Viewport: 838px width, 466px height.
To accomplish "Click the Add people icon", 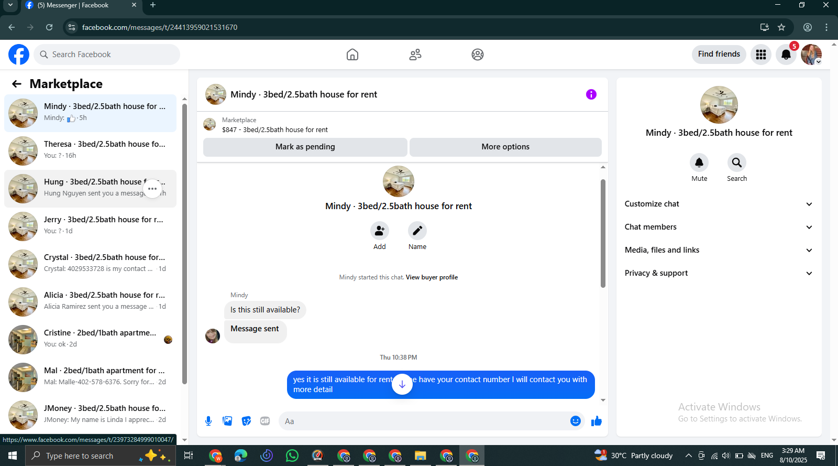I will coord(380,231).
